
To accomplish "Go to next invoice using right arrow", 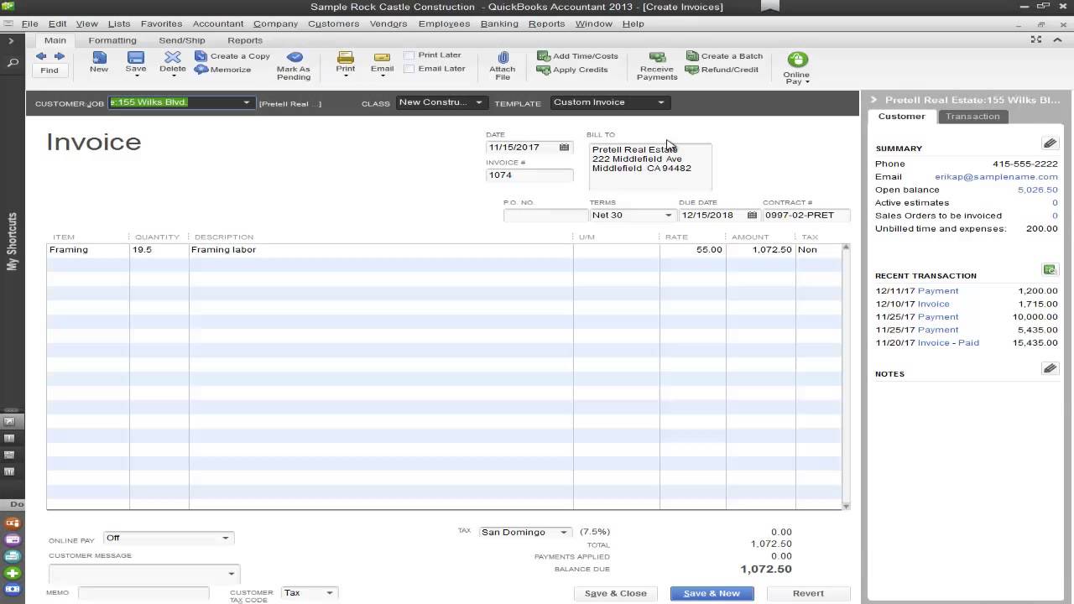I will point(59,56).
